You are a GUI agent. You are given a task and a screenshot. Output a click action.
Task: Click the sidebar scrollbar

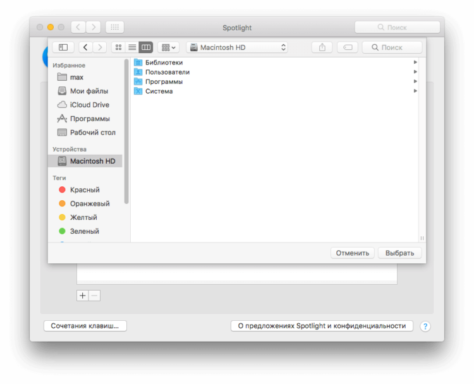click(126, 132)
